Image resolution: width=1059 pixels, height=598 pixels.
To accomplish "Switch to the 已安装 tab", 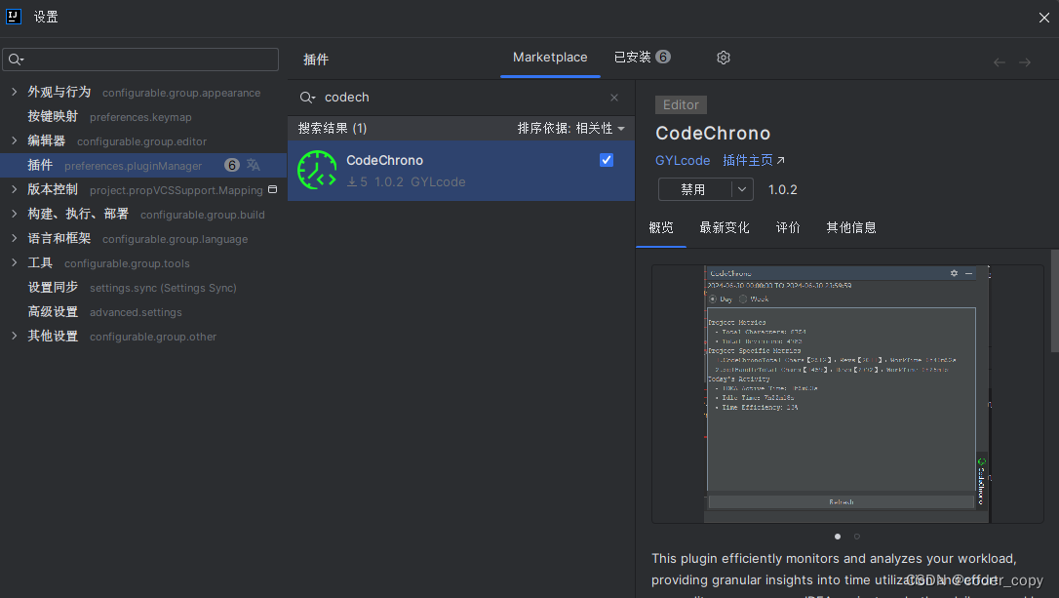I will point(642,58).
